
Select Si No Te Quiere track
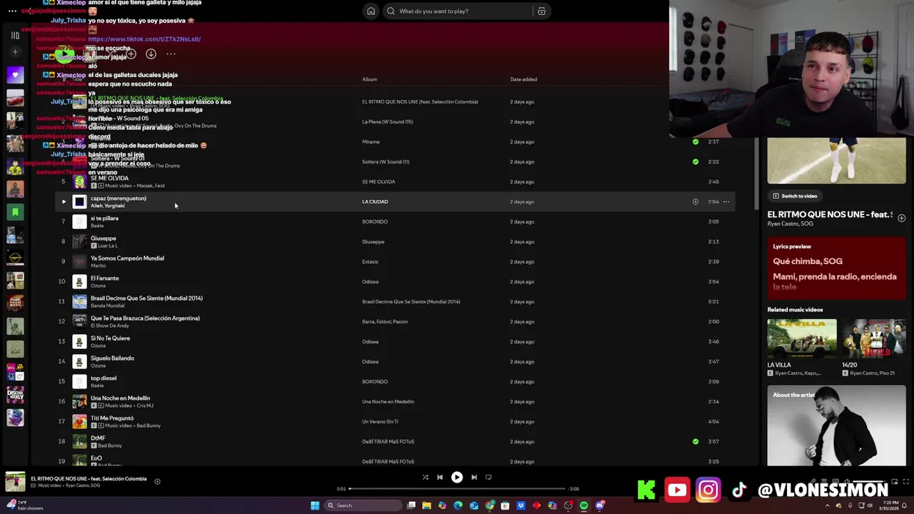[x=110, y=338]
